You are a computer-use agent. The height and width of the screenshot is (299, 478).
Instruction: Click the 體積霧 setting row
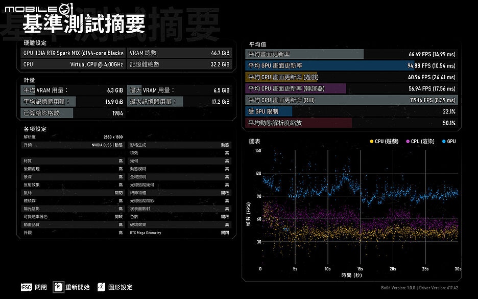pos(73,201)
